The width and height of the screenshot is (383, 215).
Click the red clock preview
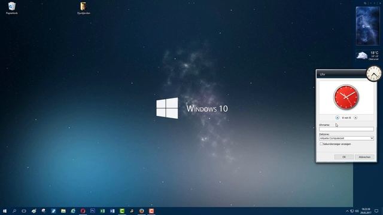coord(346,97)
